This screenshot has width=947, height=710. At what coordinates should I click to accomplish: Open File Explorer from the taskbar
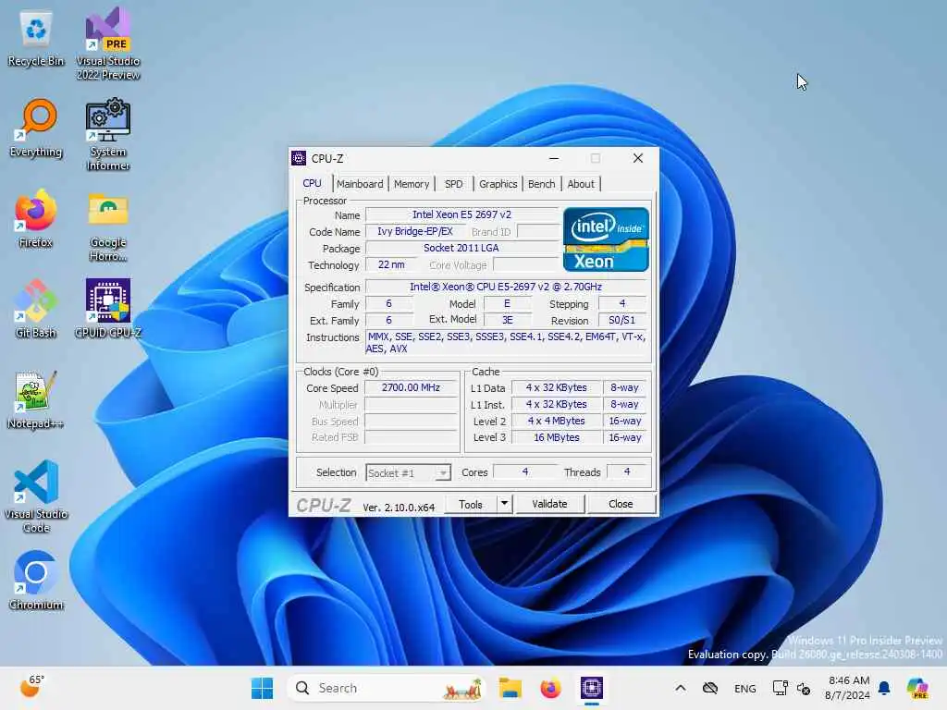coord(510,688)
